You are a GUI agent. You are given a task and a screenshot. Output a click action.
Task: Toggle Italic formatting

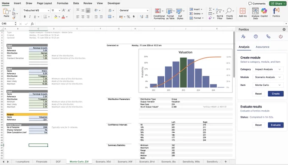pos(30,17)
